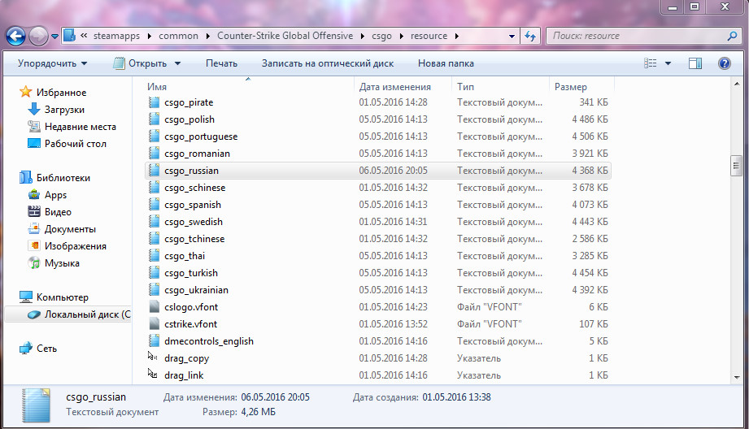The image size is (749, 429).
Task: Click the drag_link cursor file icon
Action: point(153,374)
